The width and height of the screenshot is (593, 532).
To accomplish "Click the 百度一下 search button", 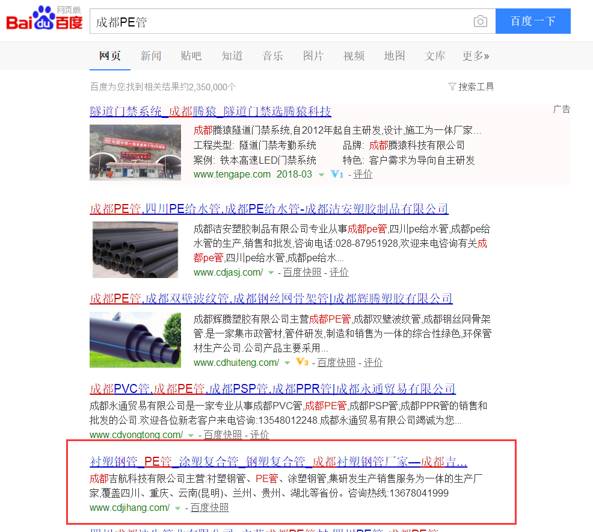I will (x=533, y=21).
